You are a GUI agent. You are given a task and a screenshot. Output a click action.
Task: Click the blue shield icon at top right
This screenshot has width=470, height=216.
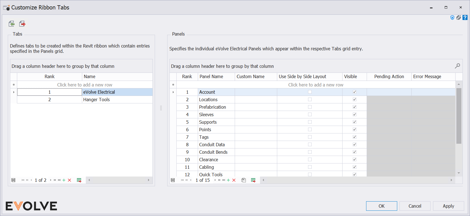pos(452,18)
